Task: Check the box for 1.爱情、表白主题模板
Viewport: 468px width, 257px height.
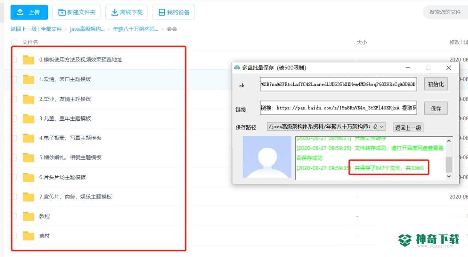Action: (14, 79)
